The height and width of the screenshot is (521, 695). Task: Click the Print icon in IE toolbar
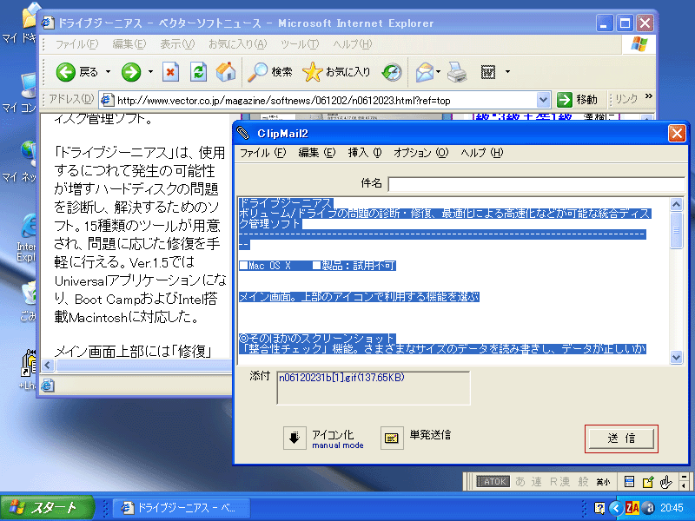(x=457, y=72)
